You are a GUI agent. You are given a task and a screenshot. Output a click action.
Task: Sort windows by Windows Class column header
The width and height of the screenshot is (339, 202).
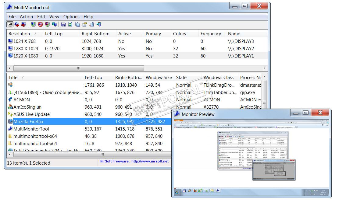220,78
